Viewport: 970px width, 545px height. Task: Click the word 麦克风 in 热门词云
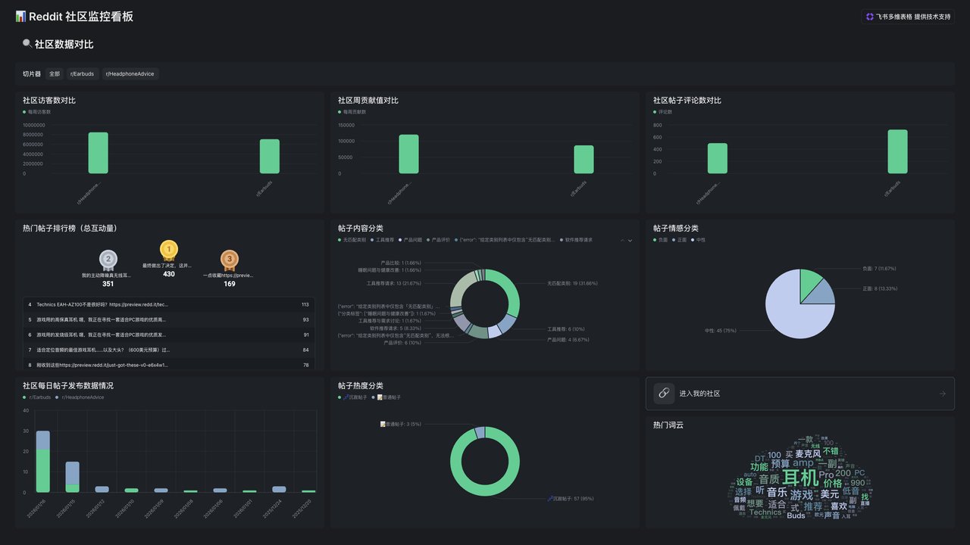coord(808,454)
